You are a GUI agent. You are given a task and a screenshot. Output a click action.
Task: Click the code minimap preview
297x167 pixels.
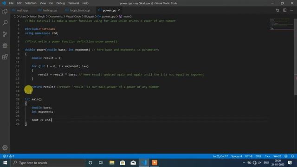point(282,24)
